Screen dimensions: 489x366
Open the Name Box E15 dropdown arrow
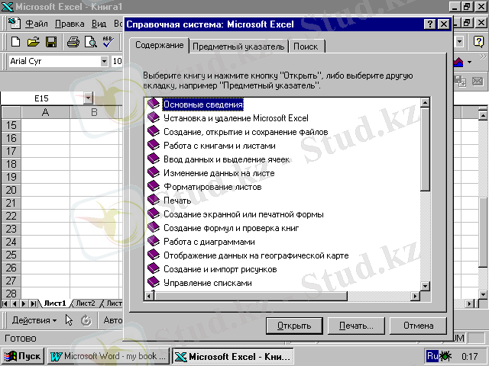89,98
